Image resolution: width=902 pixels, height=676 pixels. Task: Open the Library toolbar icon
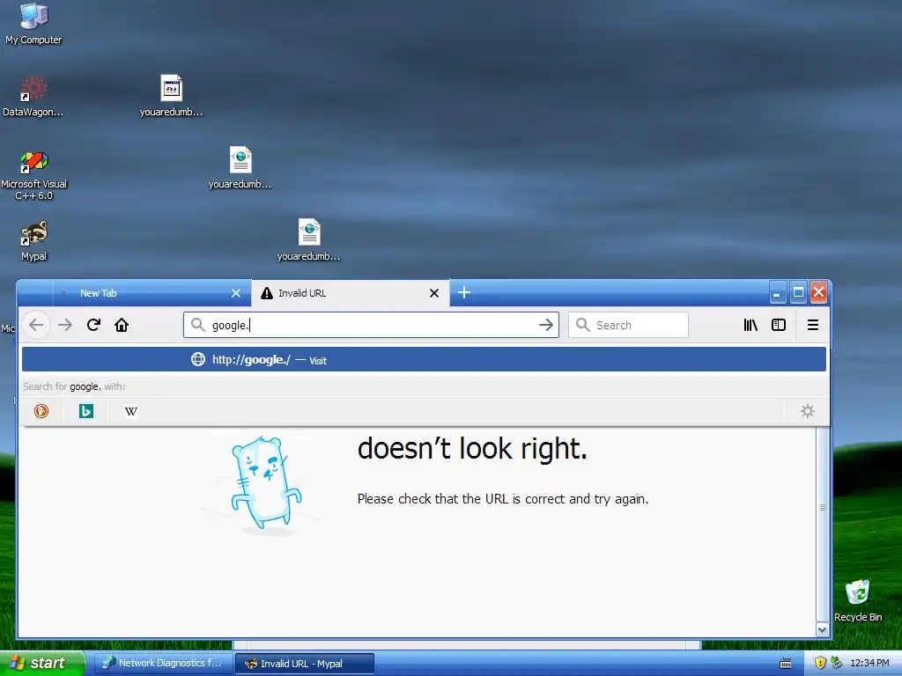(x=750, y=325)
